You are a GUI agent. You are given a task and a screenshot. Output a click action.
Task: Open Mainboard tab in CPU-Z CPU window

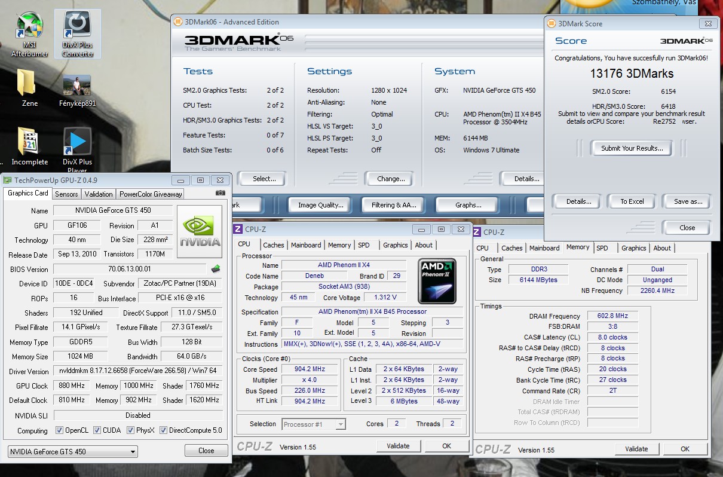(x=306, y=245)
